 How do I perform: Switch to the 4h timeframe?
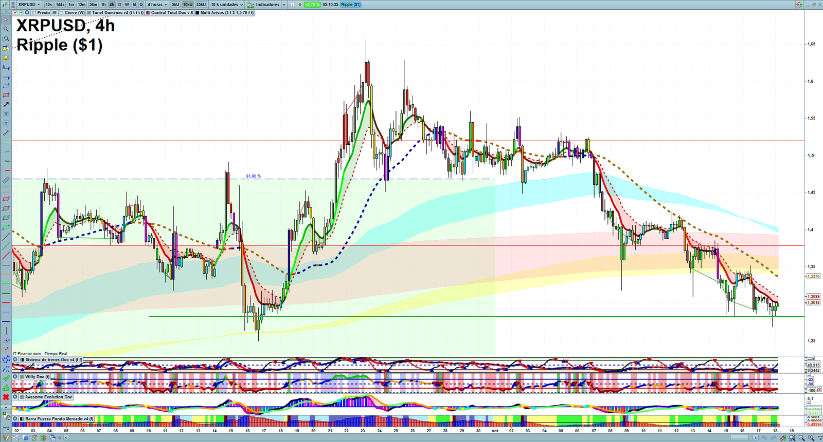(112, 5)
